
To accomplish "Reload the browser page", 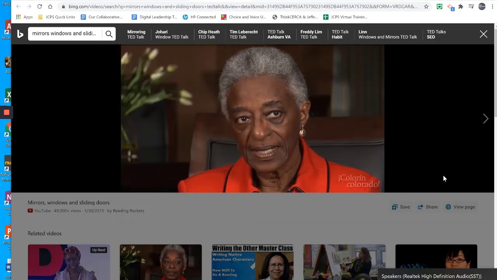I will click(40, 7).
